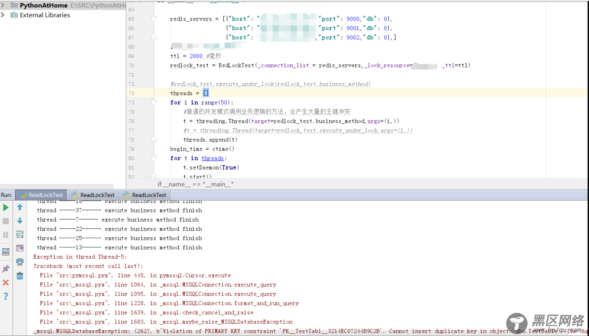The width and height of the screenshot is (589, 336).
Task: Click the down arrow stack trace icon
Action: pyautogui.click(x=20, y=221)
